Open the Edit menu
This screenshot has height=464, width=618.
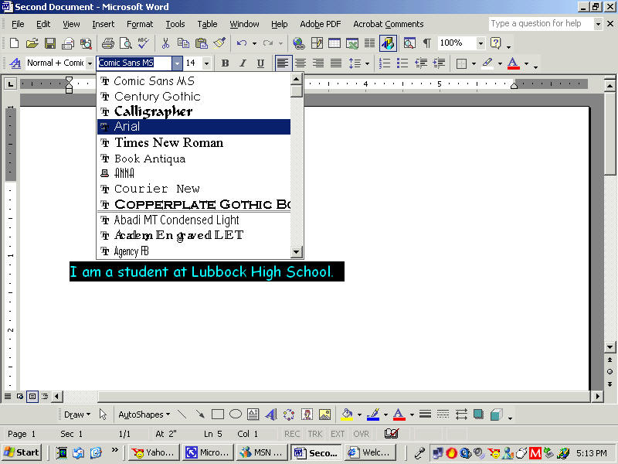coord(43,24)
